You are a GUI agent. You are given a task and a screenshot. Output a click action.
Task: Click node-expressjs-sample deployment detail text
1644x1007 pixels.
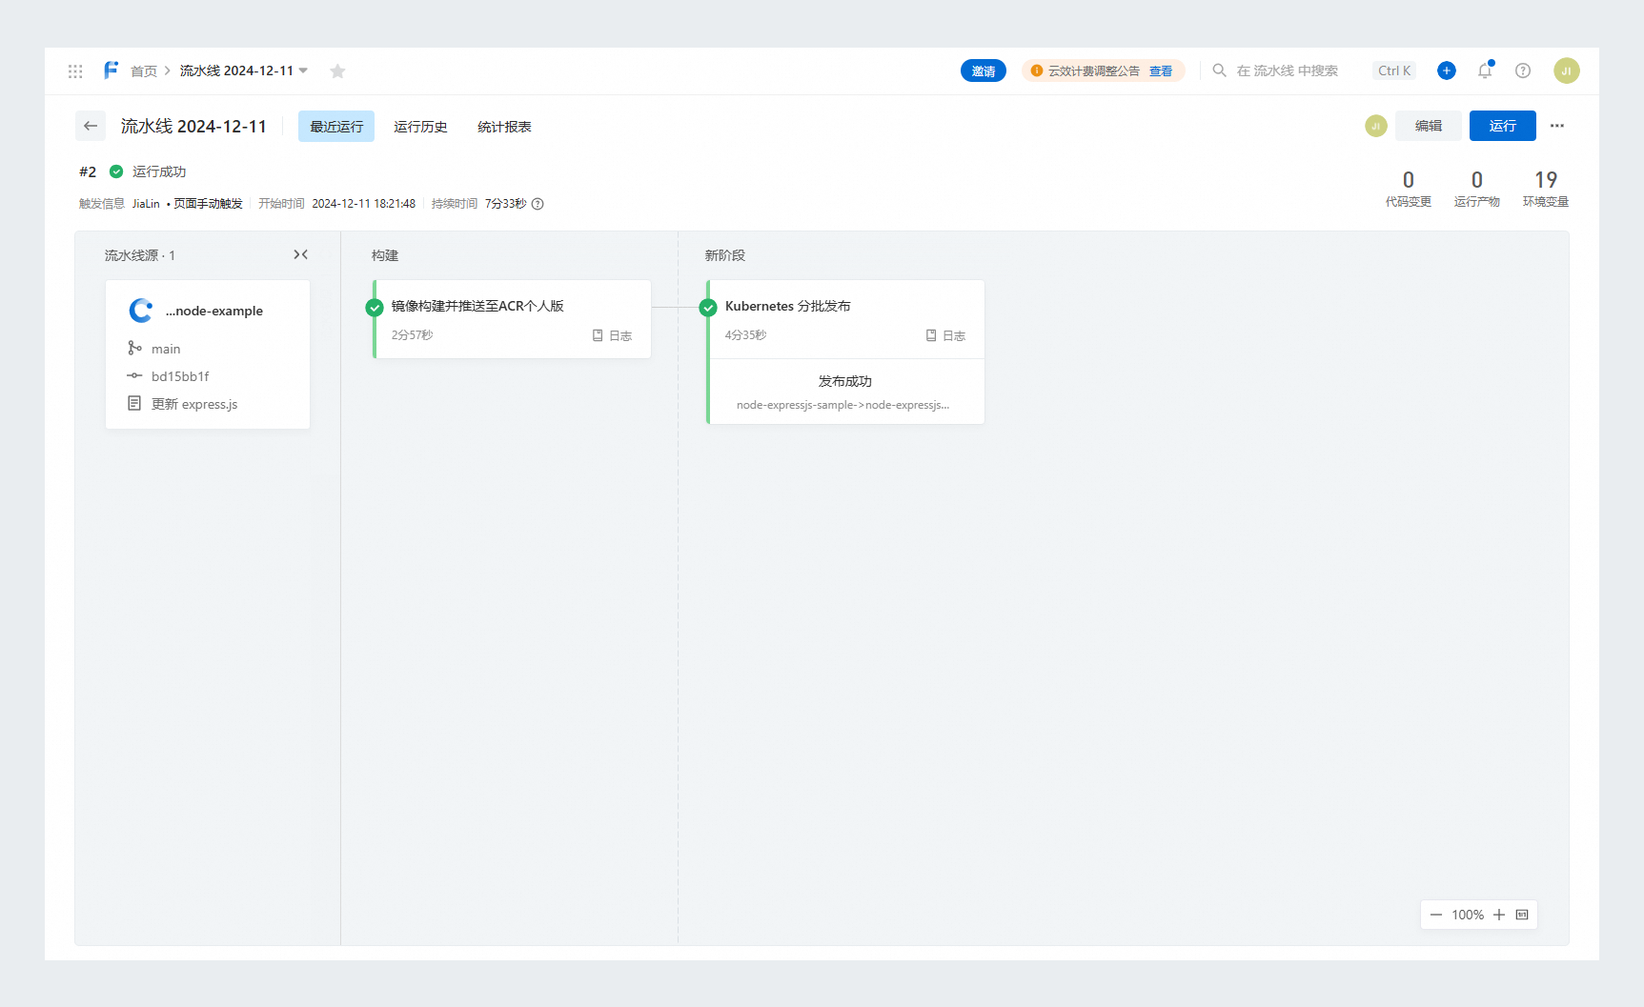pyautogui.click(x=842, y=405)
